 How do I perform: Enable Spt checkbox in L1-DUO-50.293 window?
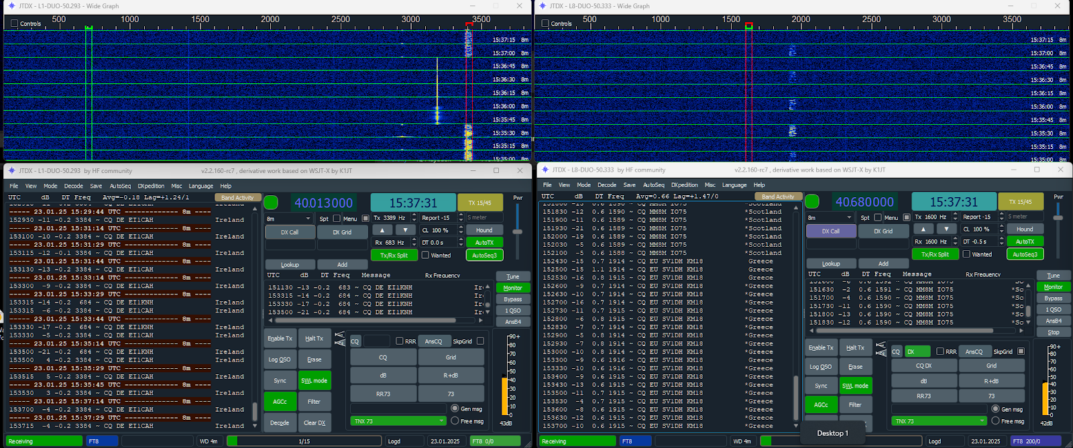337,219
